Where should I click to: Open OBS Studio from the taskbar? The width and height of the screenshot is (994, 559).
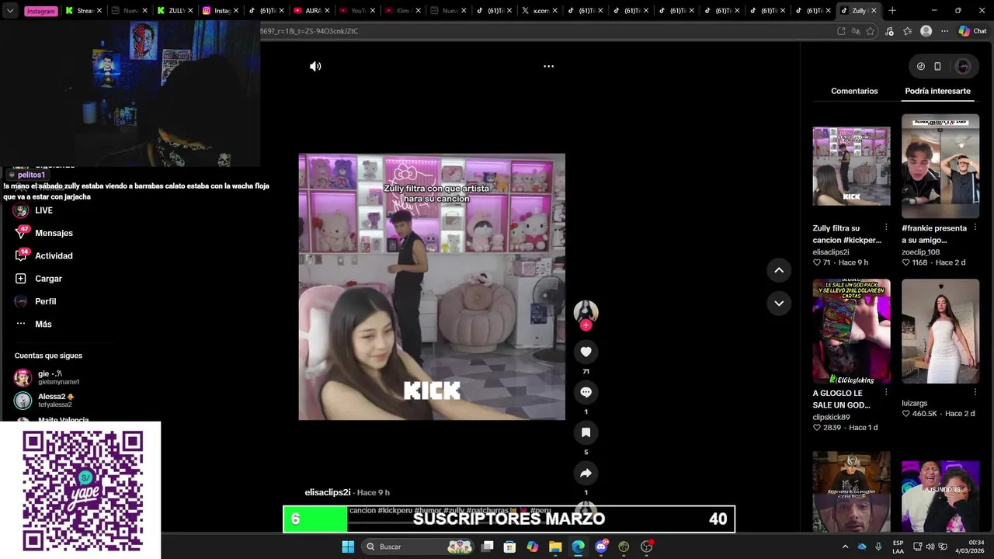click(x=646, y=547)
